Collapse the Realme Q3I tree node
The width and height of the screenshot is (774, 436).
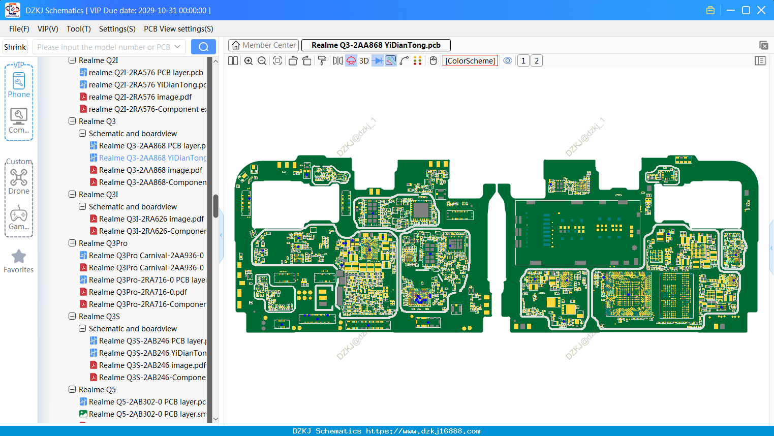[72, 195]
